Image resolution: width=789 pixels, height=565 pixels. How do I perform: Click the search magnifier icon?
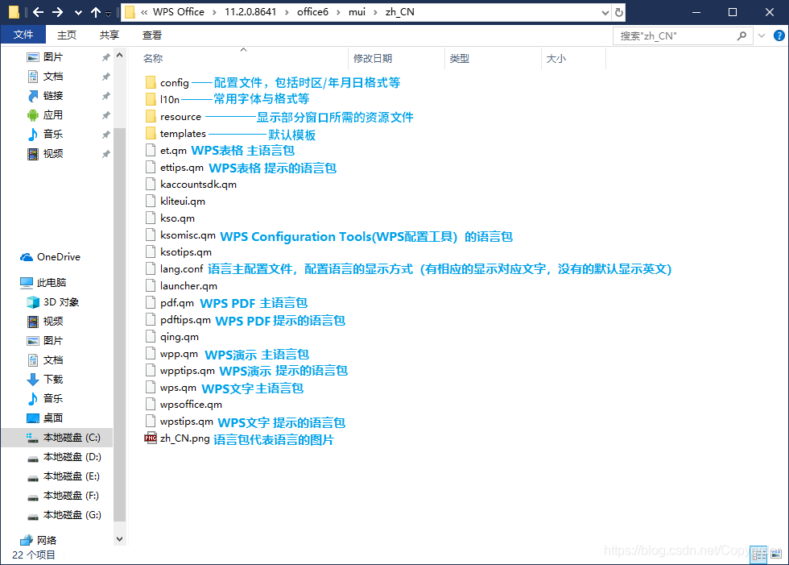741,35
